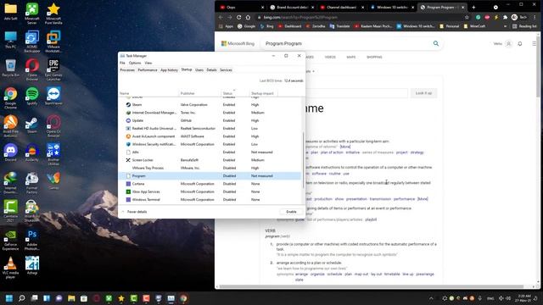Select the Windows Terminal startup row
The height and width of the screenshot is (305, 543).
click(x=210, y=200)
